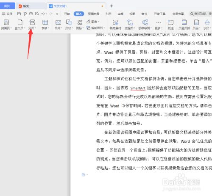This screenshot has height=196, width=212.
Task: Expand the 表格 table dropdown
Action: click(48, 28)
